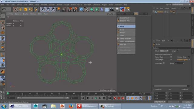The height and width of the screenshot is (109, 194).
Task: Enable the snap S icon in sidebar
Action: pos(3,65)
